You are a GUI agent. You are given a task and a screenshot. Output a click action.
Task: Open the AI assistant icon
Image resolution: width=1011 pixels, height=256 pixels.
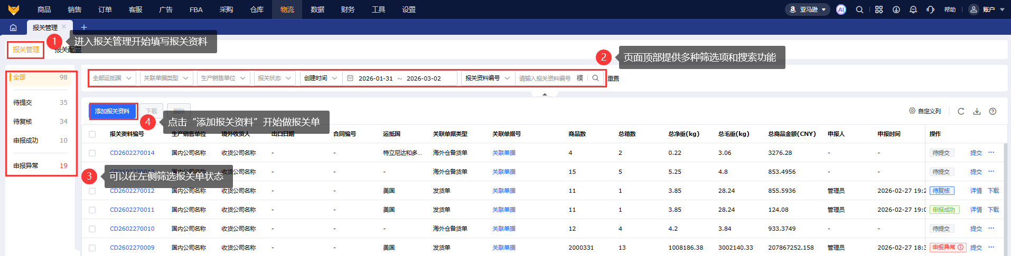click(841, 9)
